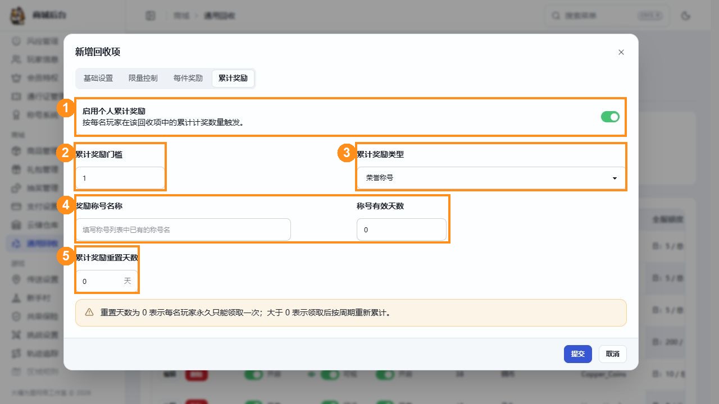
Task: Focus the 累计奖励门槛 input field
Action: (x=120, y=178)
